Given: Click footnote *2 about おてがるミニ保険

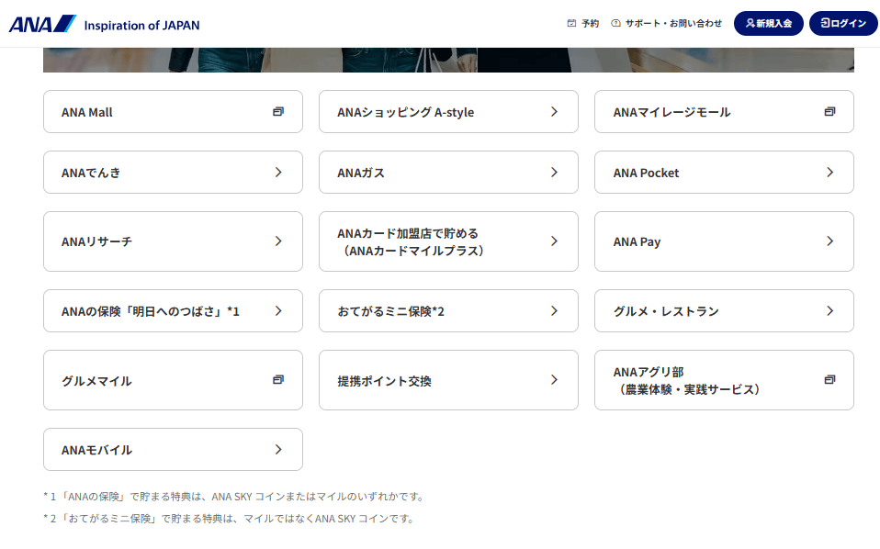Looking at the screenshot, I should pyautogui.click(x=230, y=518).
